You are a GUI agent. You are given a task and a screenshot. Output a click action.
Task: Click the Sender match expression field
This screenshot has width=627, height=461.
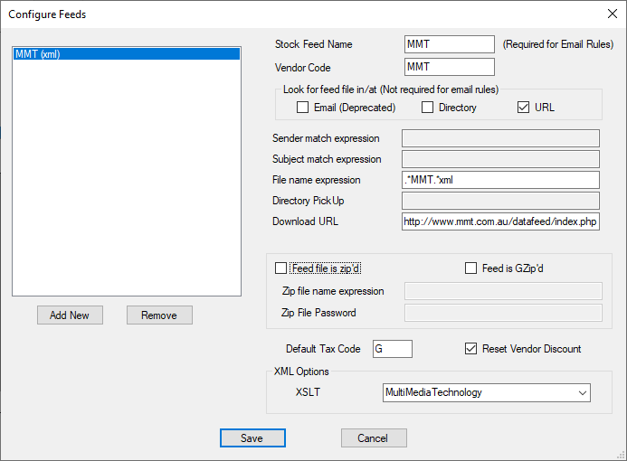500,138
